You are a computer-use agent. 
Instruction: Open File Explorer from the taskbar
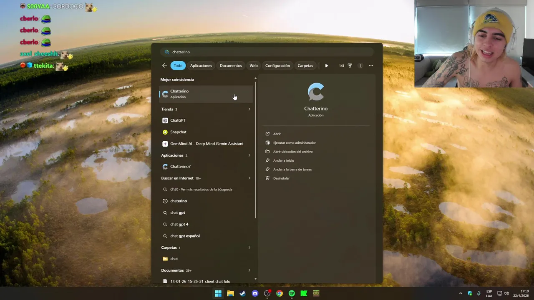pyautogui.click(x=230, y=293)
